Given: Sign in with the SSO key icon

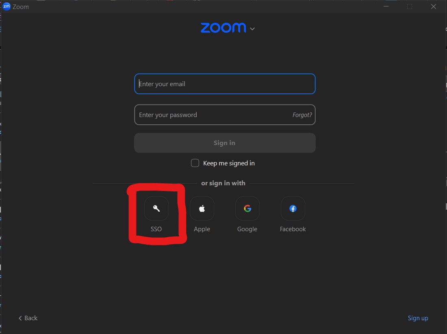Looking at the screenshot, I should 156,208.
